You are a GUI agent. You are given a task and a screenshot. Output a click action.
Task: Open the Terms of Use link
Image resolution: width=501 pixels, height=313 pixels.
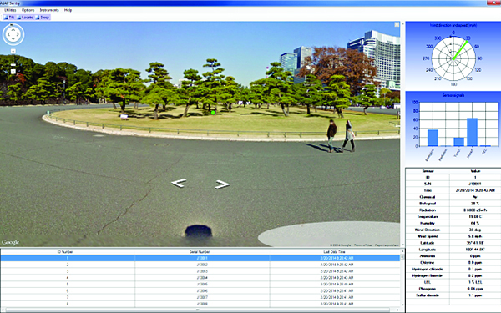click(363, 245)
